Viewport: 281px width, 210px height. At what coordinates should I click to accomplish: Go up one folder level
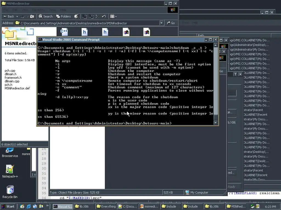pos(32,17)
